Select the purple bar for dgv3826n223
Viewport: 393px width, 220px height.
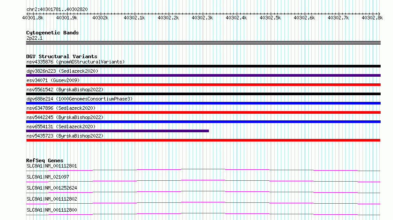click(x=203, y=75)
